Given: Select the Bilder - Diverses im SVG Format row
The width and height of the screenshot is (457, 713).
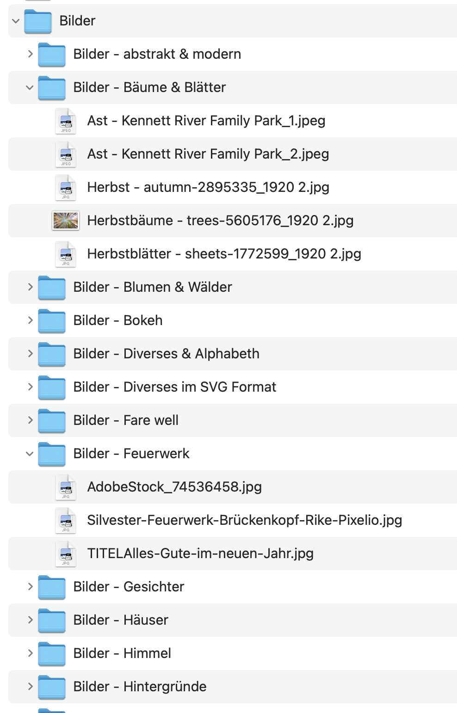Looking at the screenshot, I should point(174,387).
